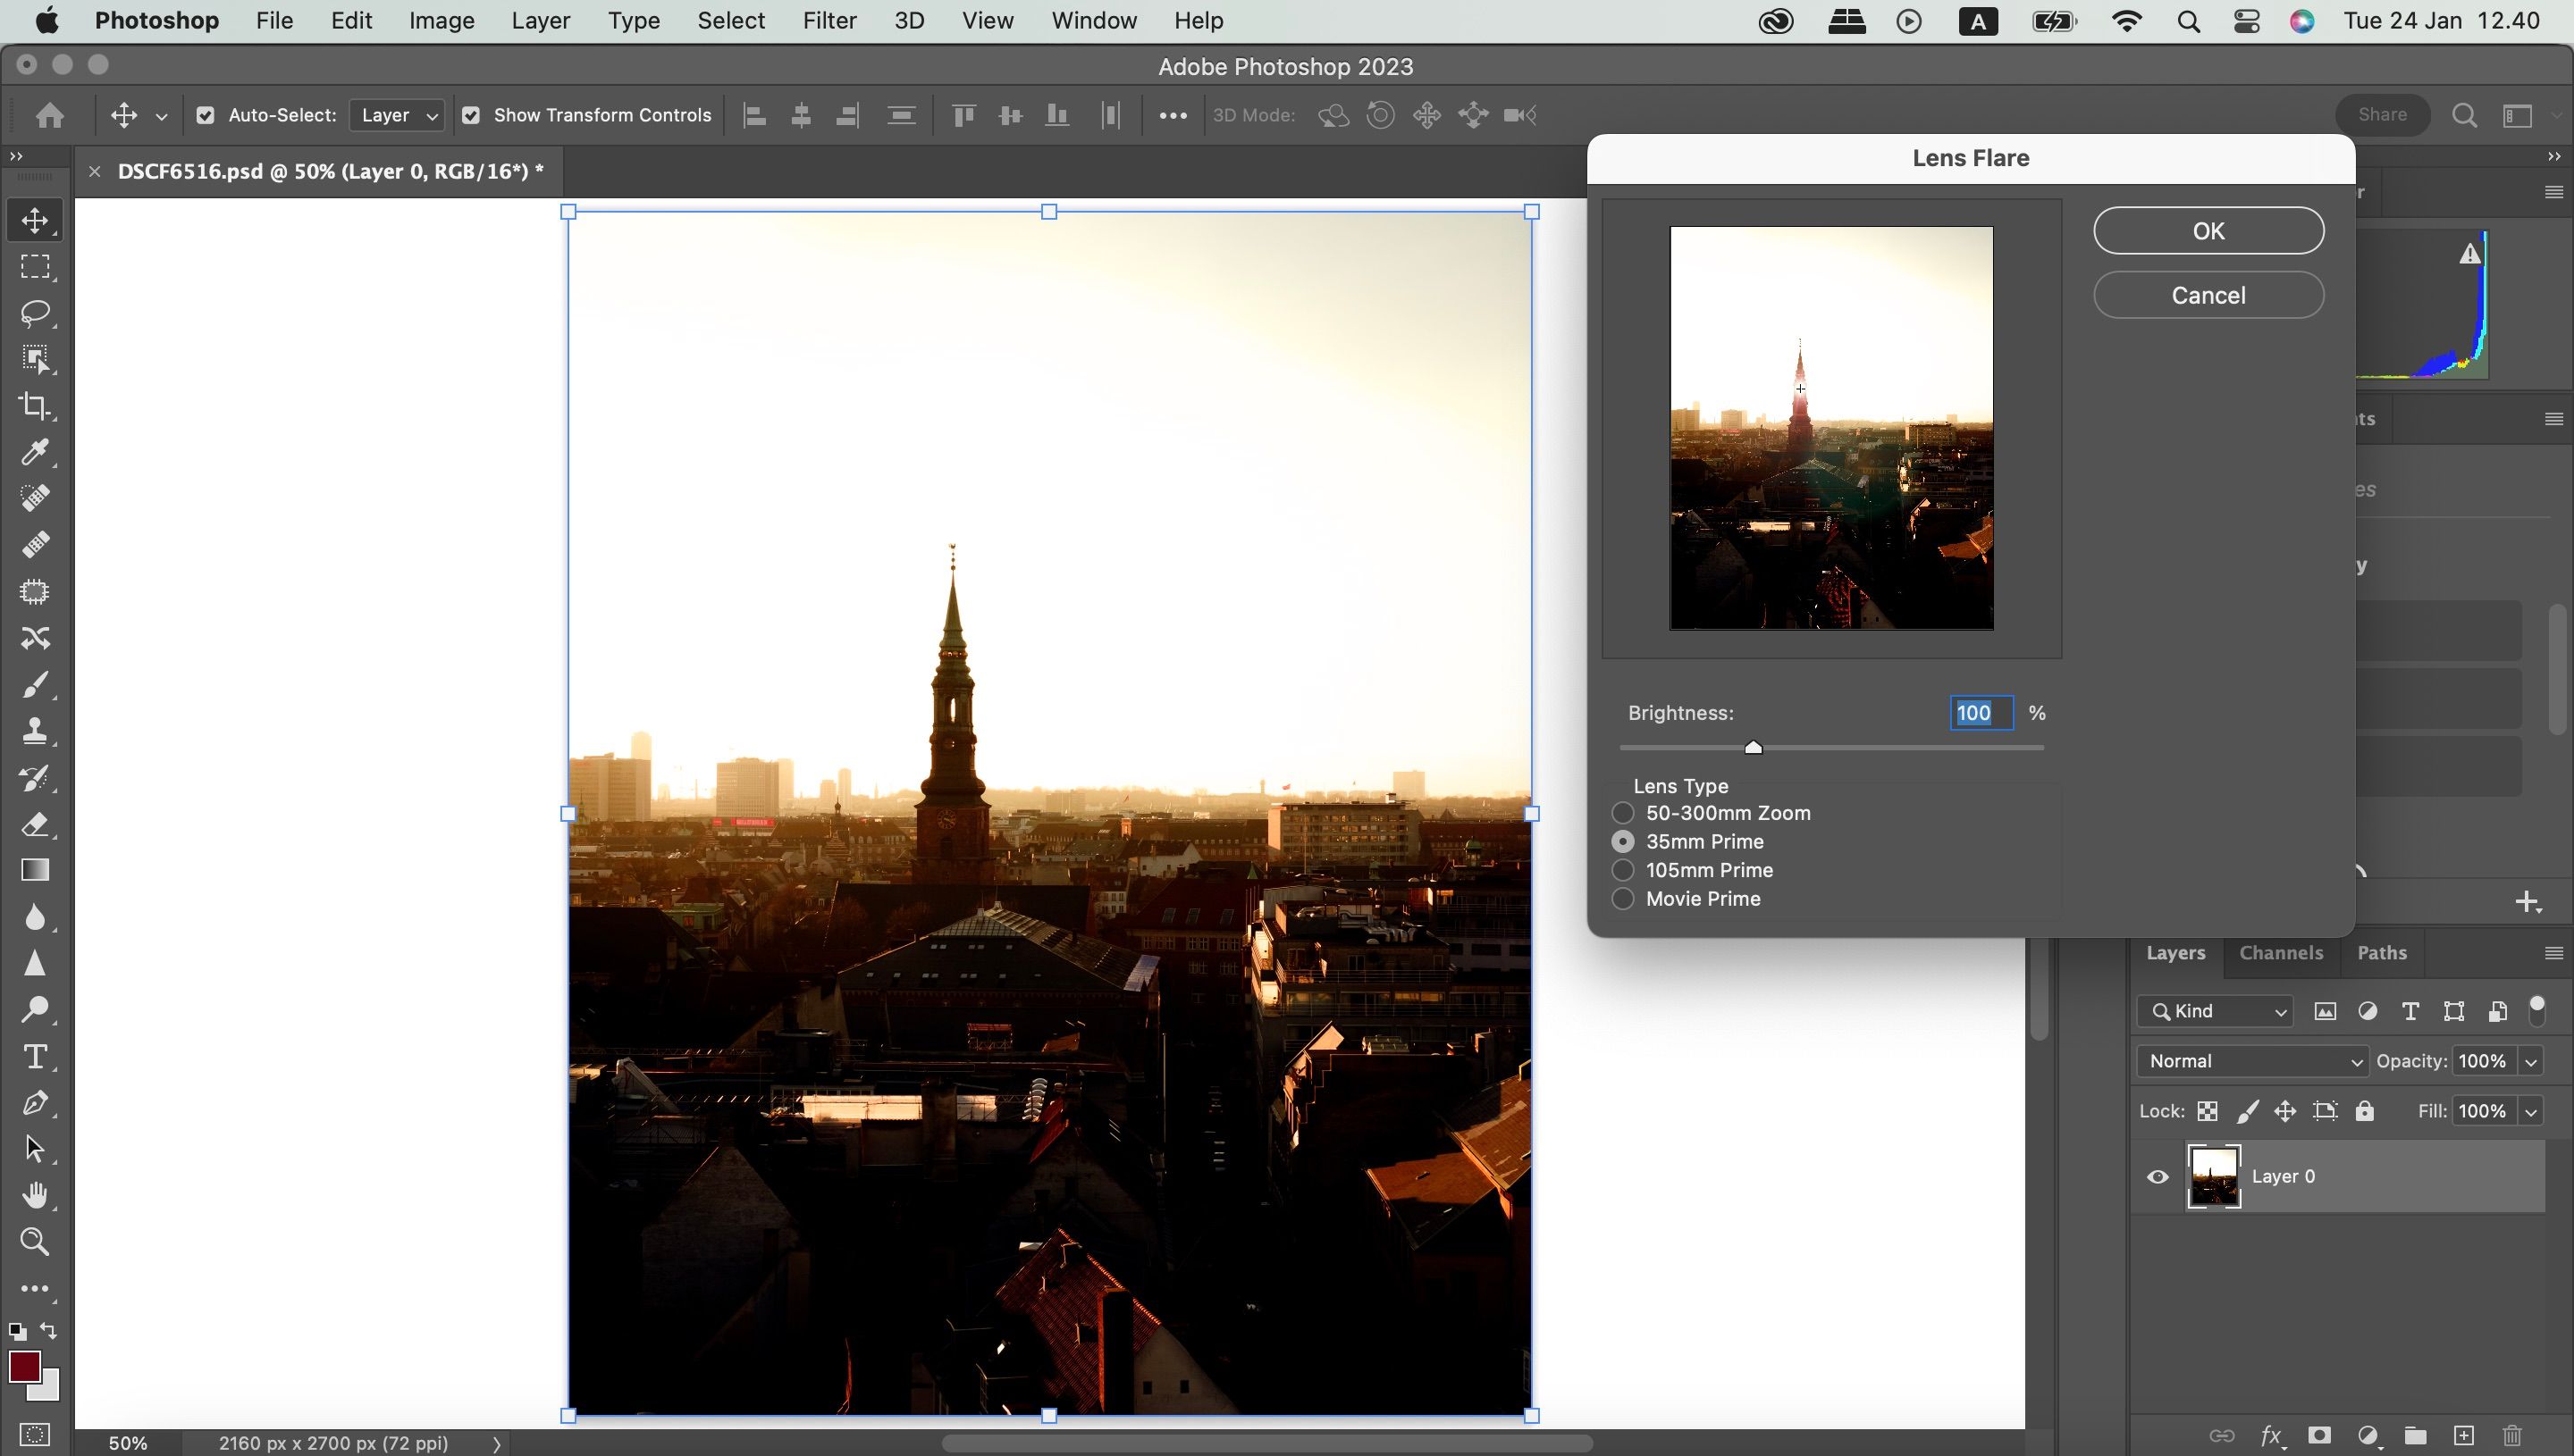The height and width of the screenshot is (1456, 2574).
Task: Hide Layer 0 with the eye icon
Action: coord(2158,1176)
